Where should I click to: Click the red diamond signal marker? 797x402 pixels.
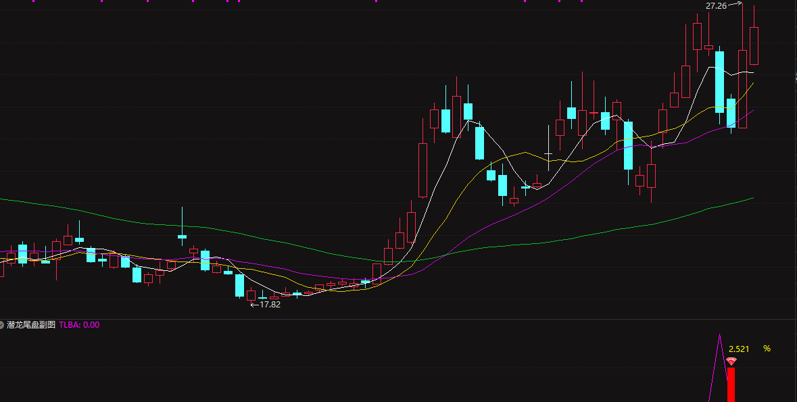(x=731, y=362)
